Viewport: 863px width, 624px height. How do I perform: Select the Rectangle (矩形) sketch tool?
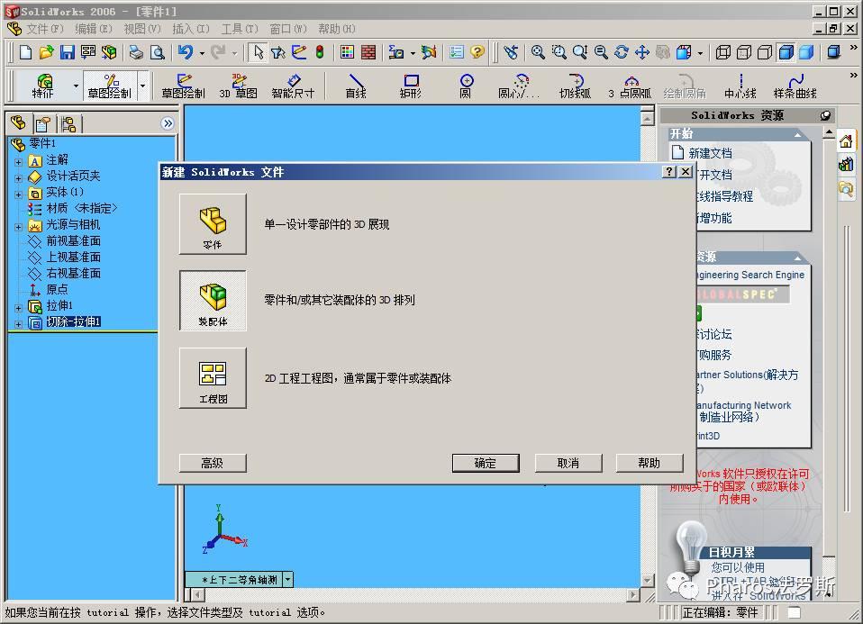click(x=411, y=86)
